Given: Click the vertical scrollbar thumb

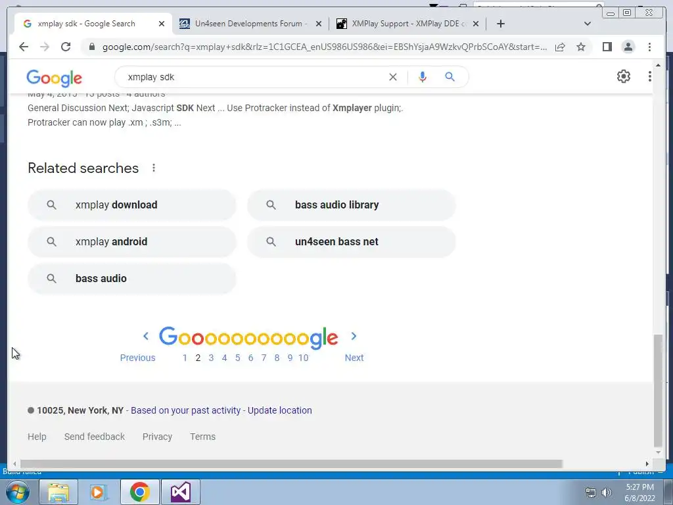Looking at the screenshot, I should tap(658, 391).
